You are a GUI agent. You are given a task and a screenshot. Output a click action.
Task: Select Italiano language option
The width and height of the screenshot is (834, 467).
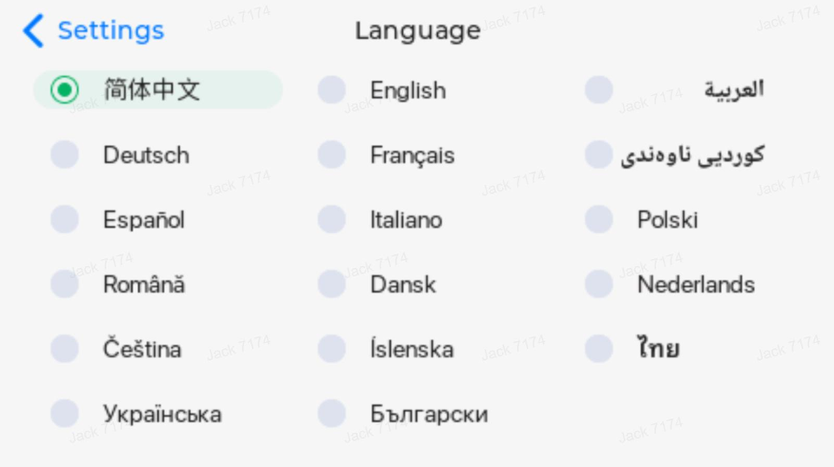[x=332, y=219]
